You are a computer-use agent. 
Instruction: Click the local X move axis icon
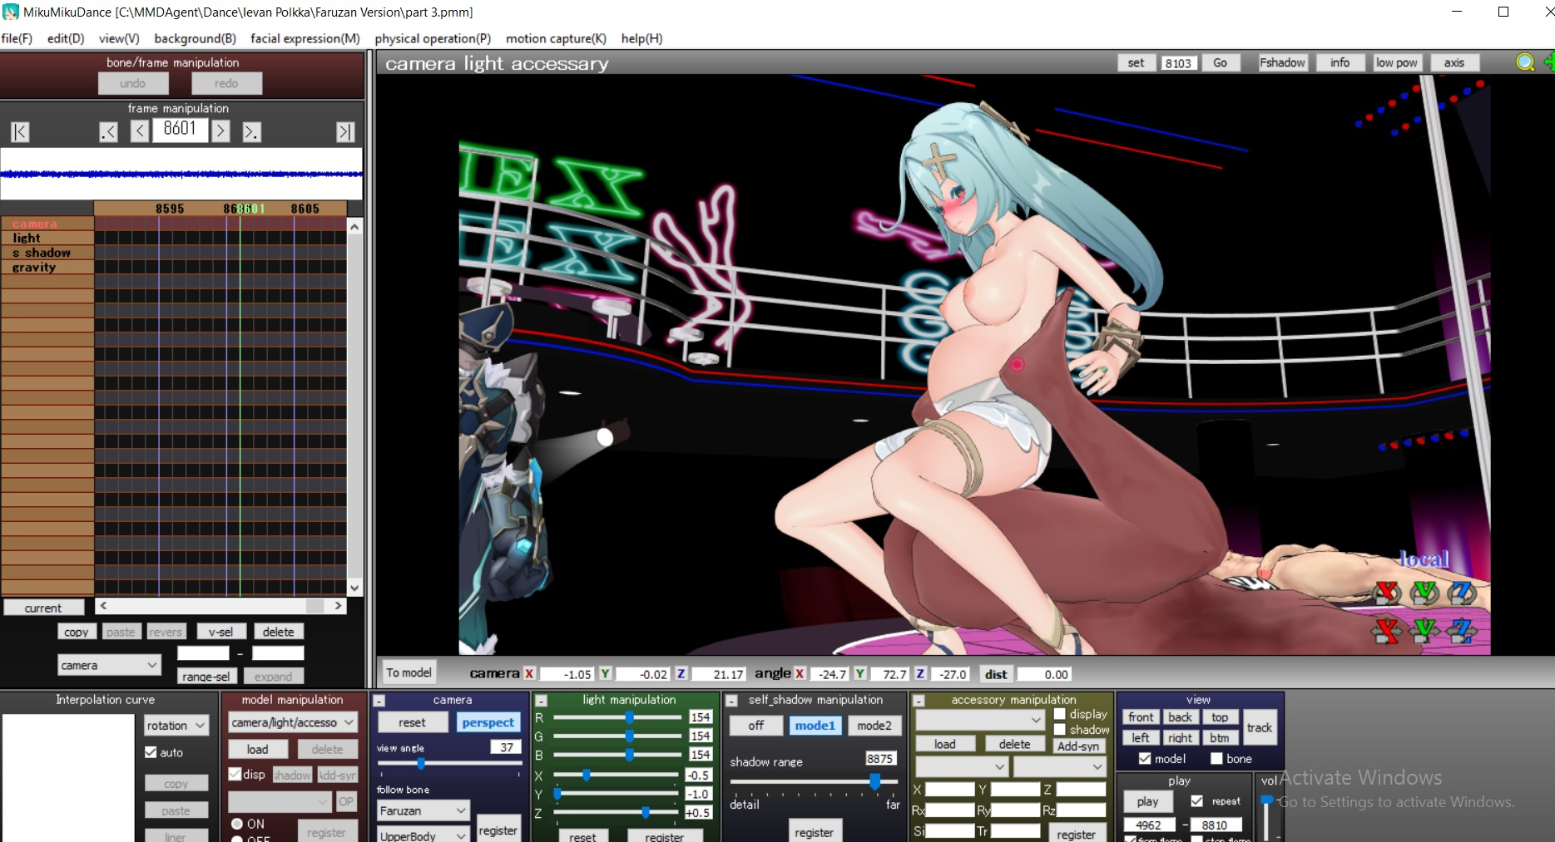click(x=1387, y=631)
